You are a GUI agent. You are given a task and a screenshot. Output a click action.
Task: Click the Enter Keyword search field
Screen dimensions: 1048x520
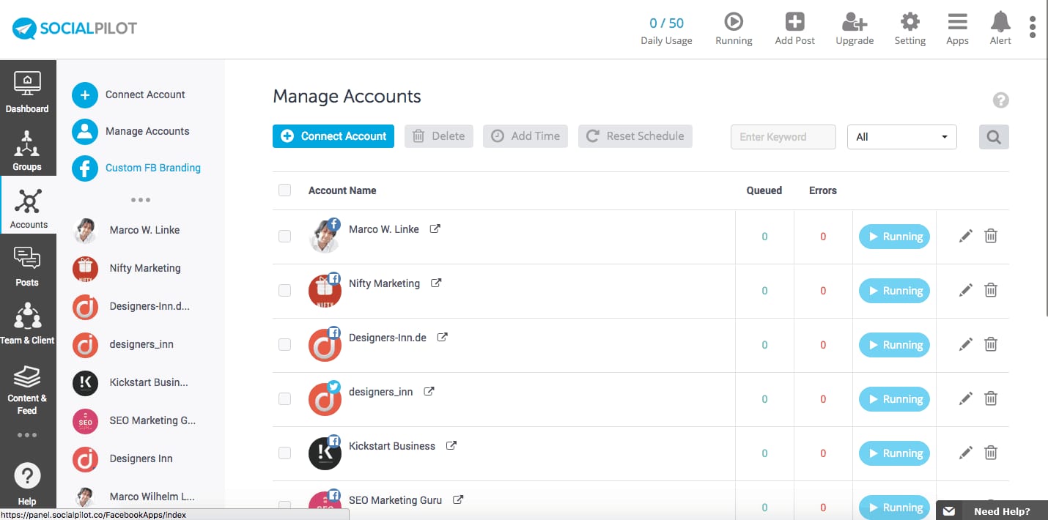click(783, 137)
